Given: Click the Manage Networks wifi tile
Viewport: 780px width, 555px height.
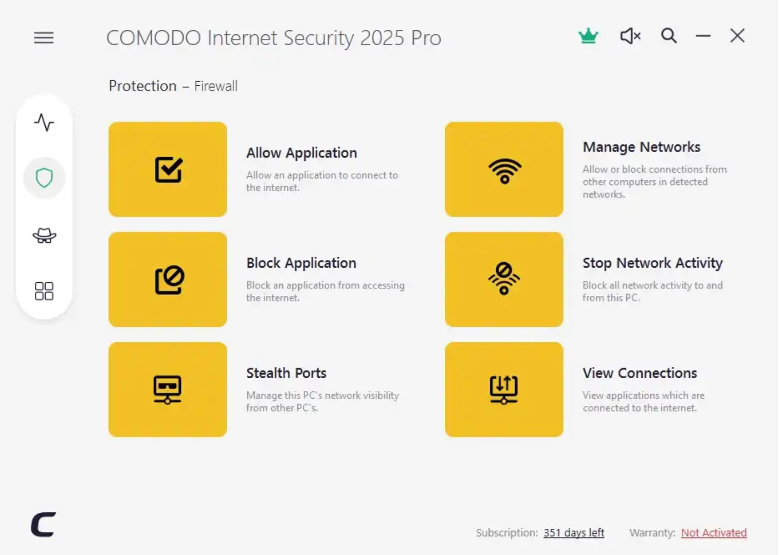Looking at the screenshot, I should point(504,169).
